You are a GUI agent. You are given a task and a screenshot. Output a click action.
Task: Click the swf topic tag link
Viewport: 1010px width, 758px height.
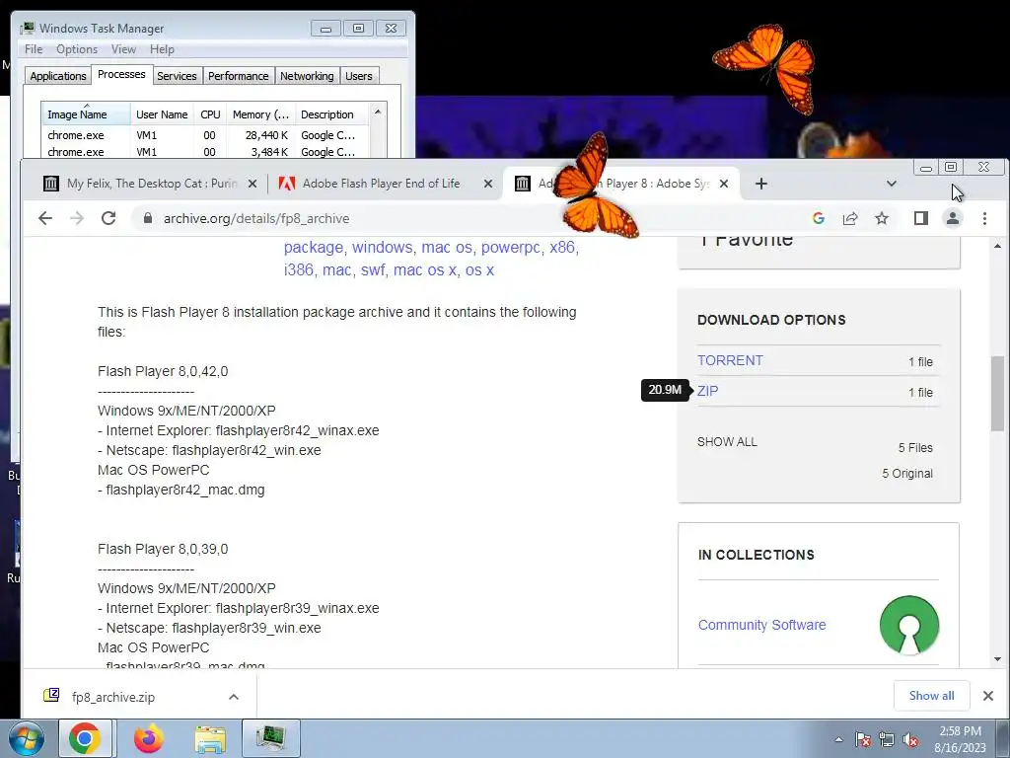pyautogui.click(x=373, y=270)
